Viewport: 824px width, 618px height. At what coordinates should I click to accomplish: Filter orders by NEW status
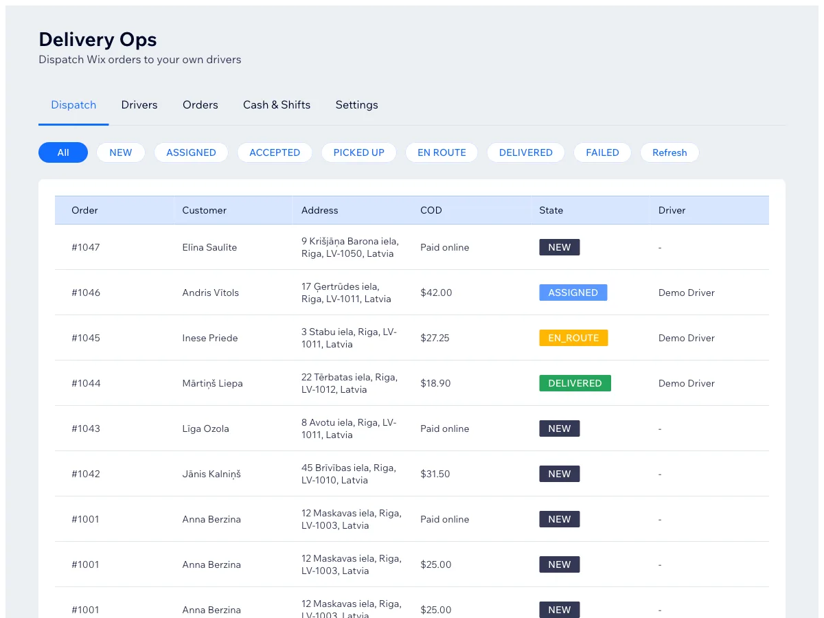121,152
